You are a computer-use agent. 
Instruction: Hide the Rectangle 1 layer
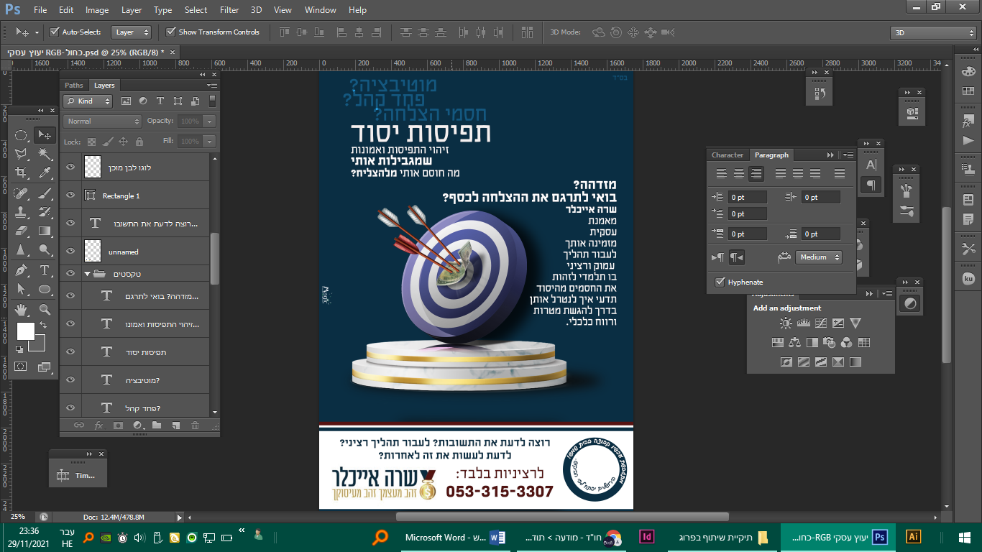click(x=70, y=195)
